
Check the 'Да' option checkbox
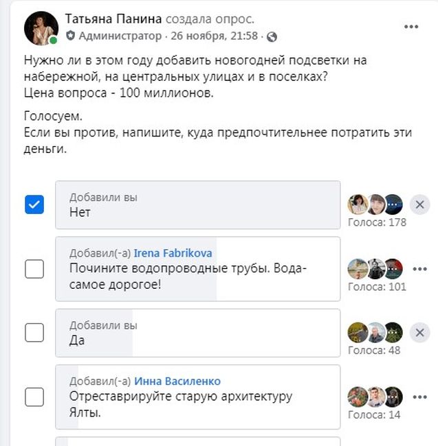click(34, 333)
